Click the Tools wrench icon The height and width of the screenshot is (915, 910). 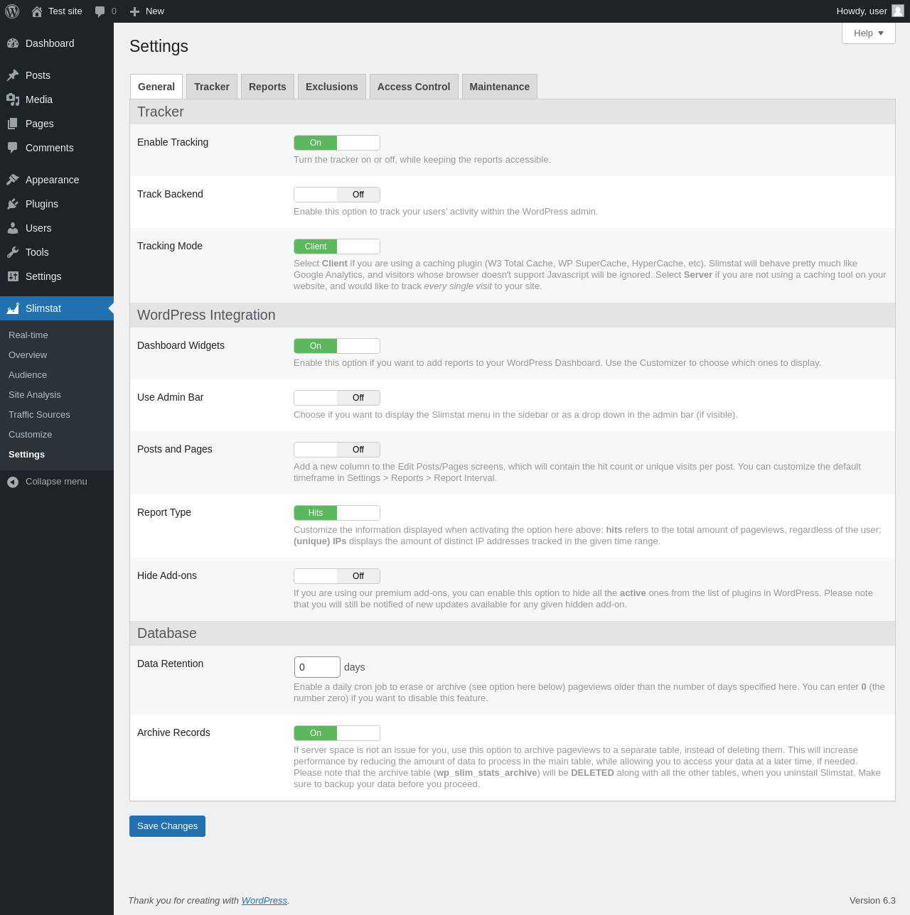[13, 252]
